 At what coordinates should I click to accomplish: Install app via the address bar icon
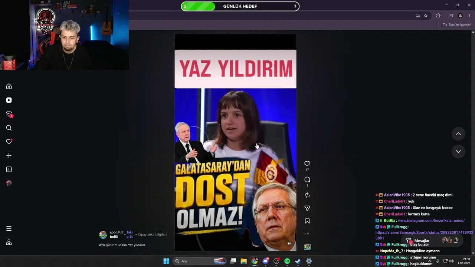pyautogui.click(x=417, y=16)
